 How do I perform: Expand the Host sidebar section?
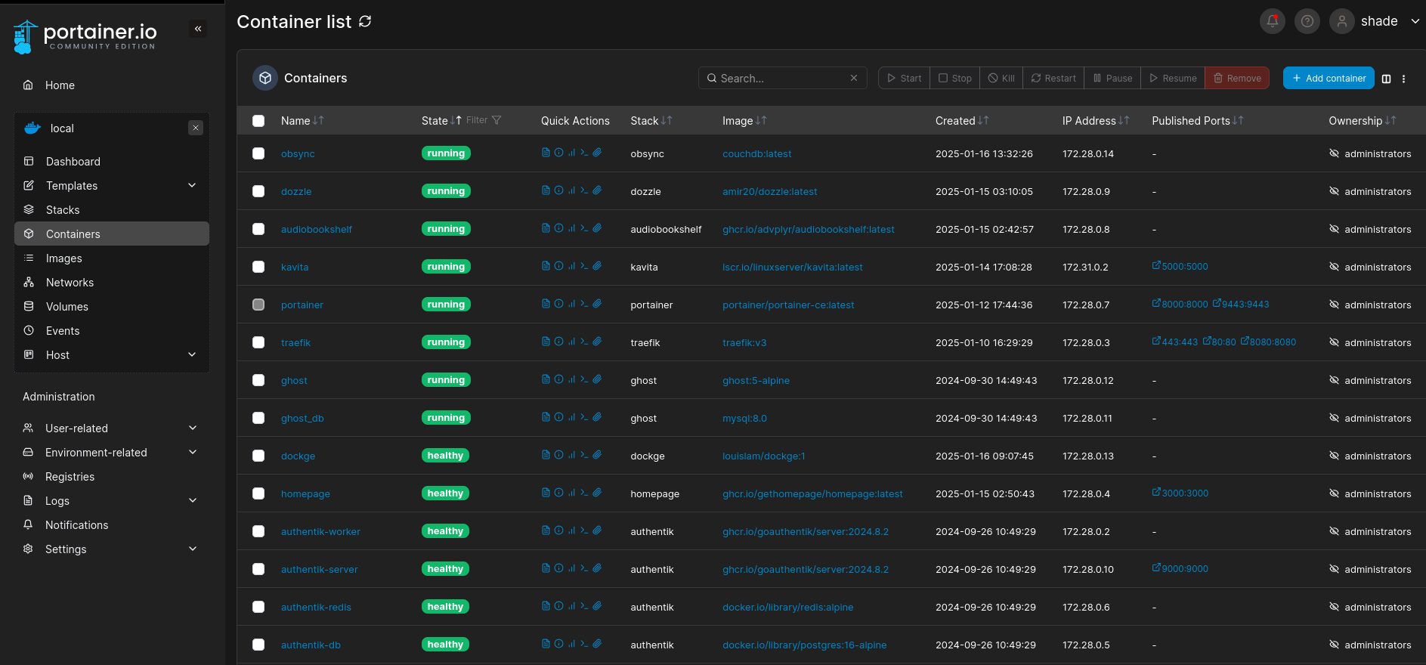point(112,354)
